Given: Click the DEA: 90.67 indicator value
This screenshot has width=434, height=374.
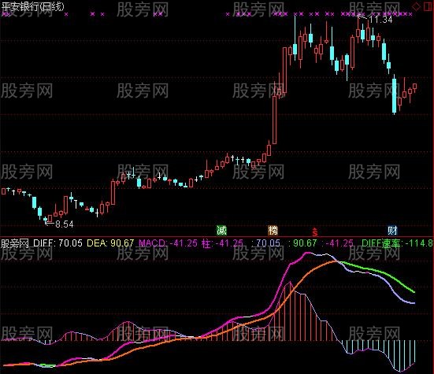Looking at the screenshot, I should point(110,243).
